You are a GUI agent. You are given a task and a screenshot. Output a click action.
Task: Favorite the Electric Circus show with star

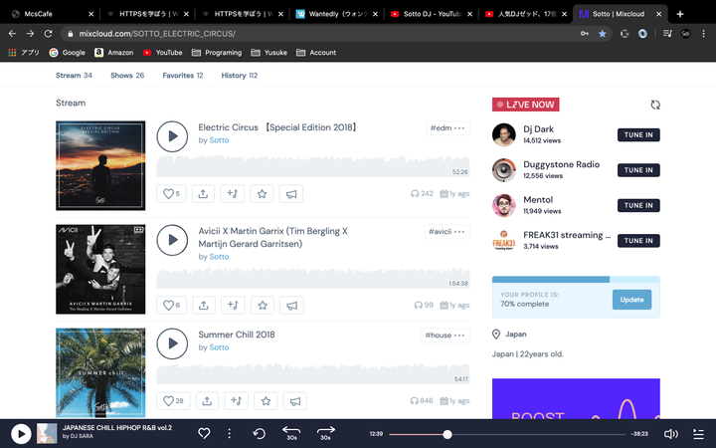point(262,194)
